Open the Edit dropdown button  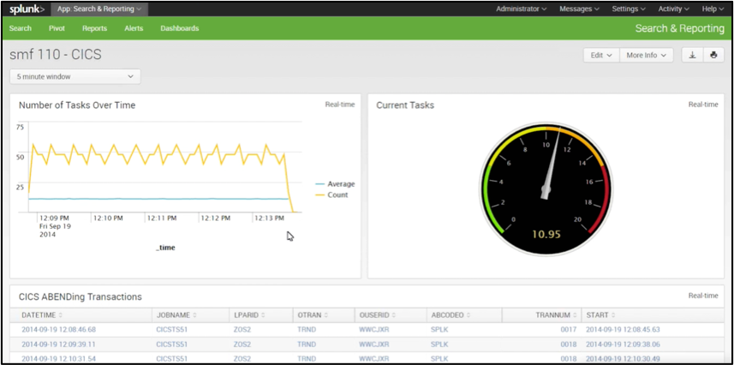coord(601,56)
